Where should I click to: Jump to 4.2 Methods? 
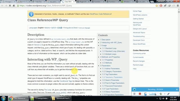click(107, 63)
